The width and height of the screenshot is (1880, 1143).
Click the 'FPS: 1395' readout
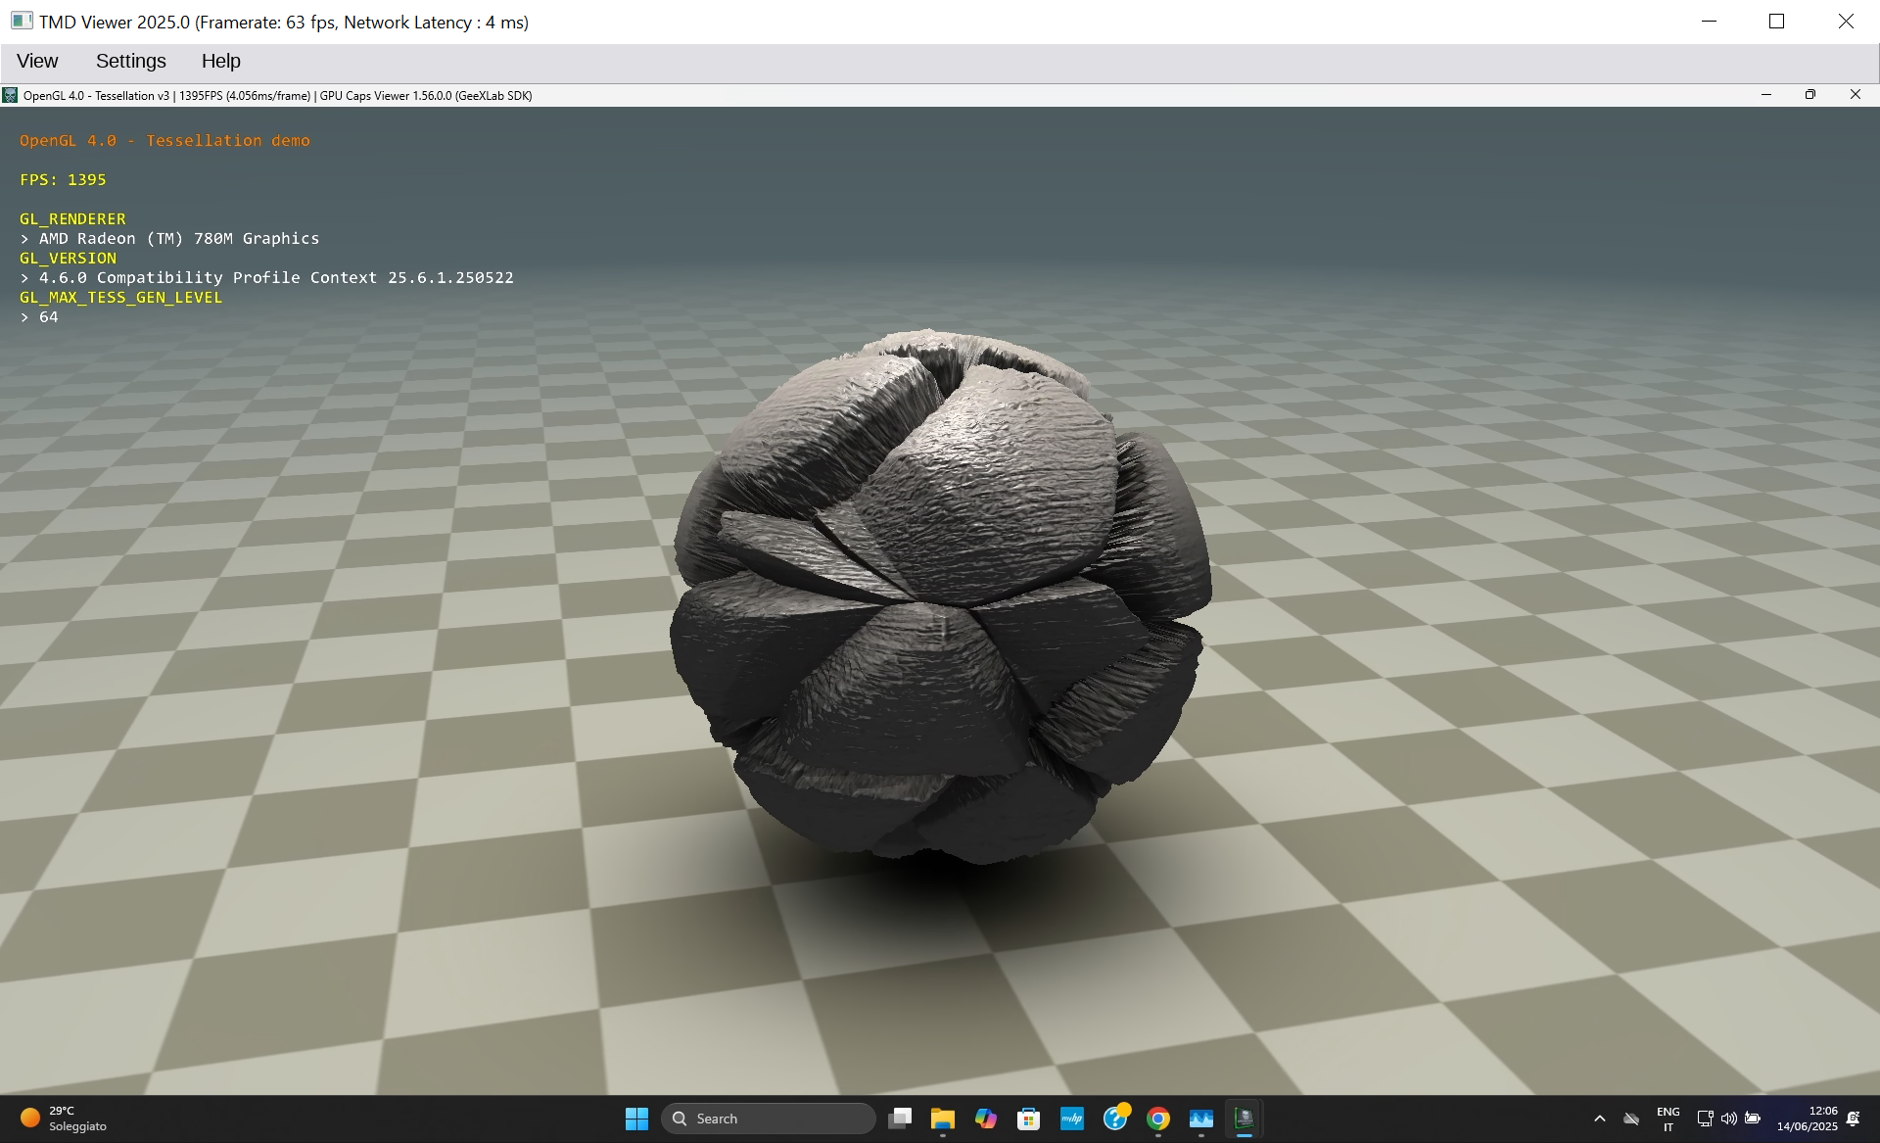(x=63, y=180)
